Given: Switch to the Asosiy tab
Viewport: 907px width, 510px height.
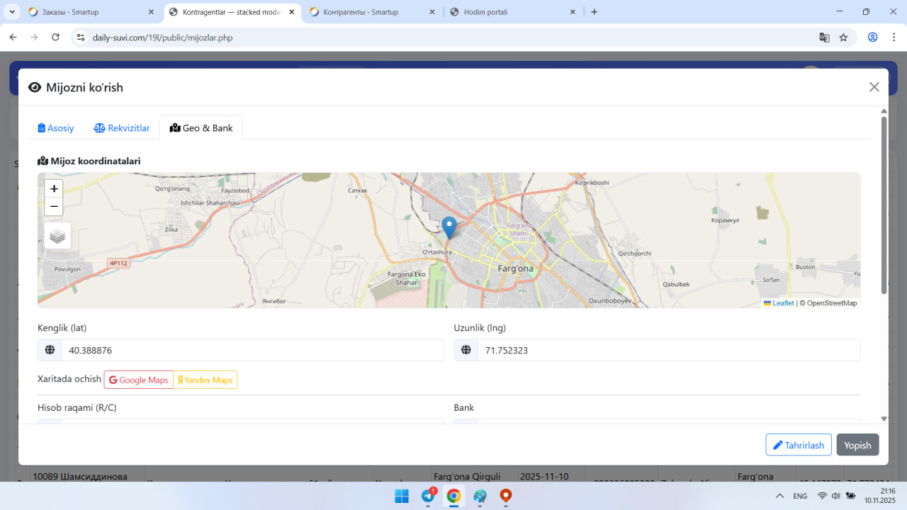Looking at the screenshot, I should (56, 128).
